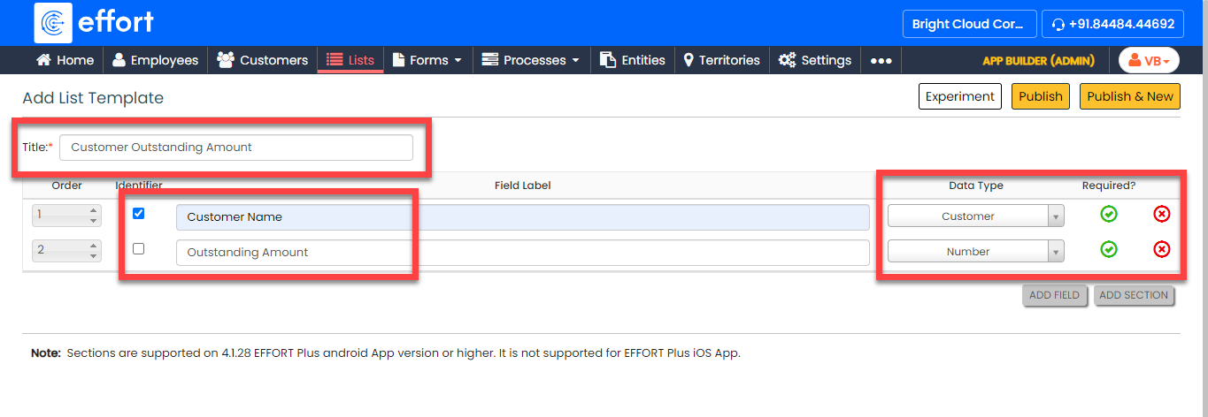Image resolution: width=1208 pixels, height=417 pixels.
Task: Go to the Employees tab
Action: click(x=155, y=61)
